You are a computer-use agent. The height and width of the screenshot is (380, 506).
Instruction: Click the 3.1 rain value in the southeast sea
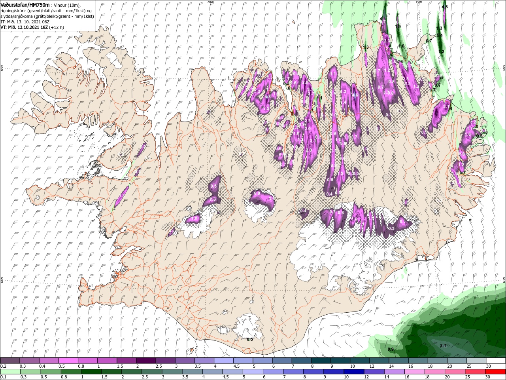pyautogui.click(x=443, y=346)
